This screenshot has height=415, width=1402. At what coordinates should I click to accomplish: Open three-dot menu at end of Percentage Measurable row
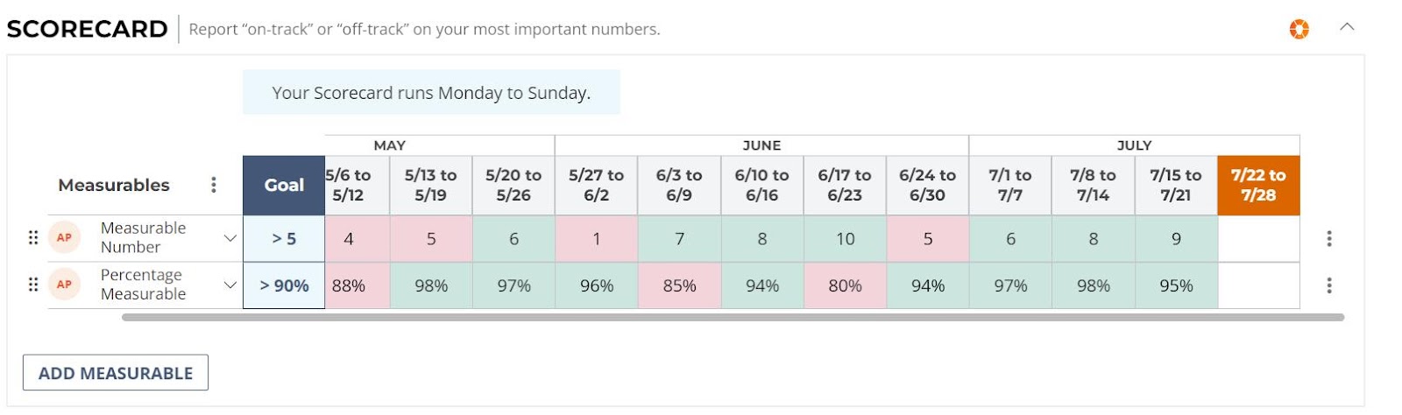coord(1329,285)
